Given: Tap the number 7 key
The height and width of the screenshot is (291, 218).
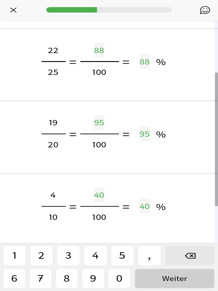Looking at the screenshot, I should click(x=41, y=278).
